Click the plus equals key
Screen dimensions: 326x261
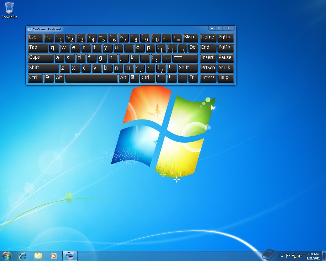tap(177, 38)
